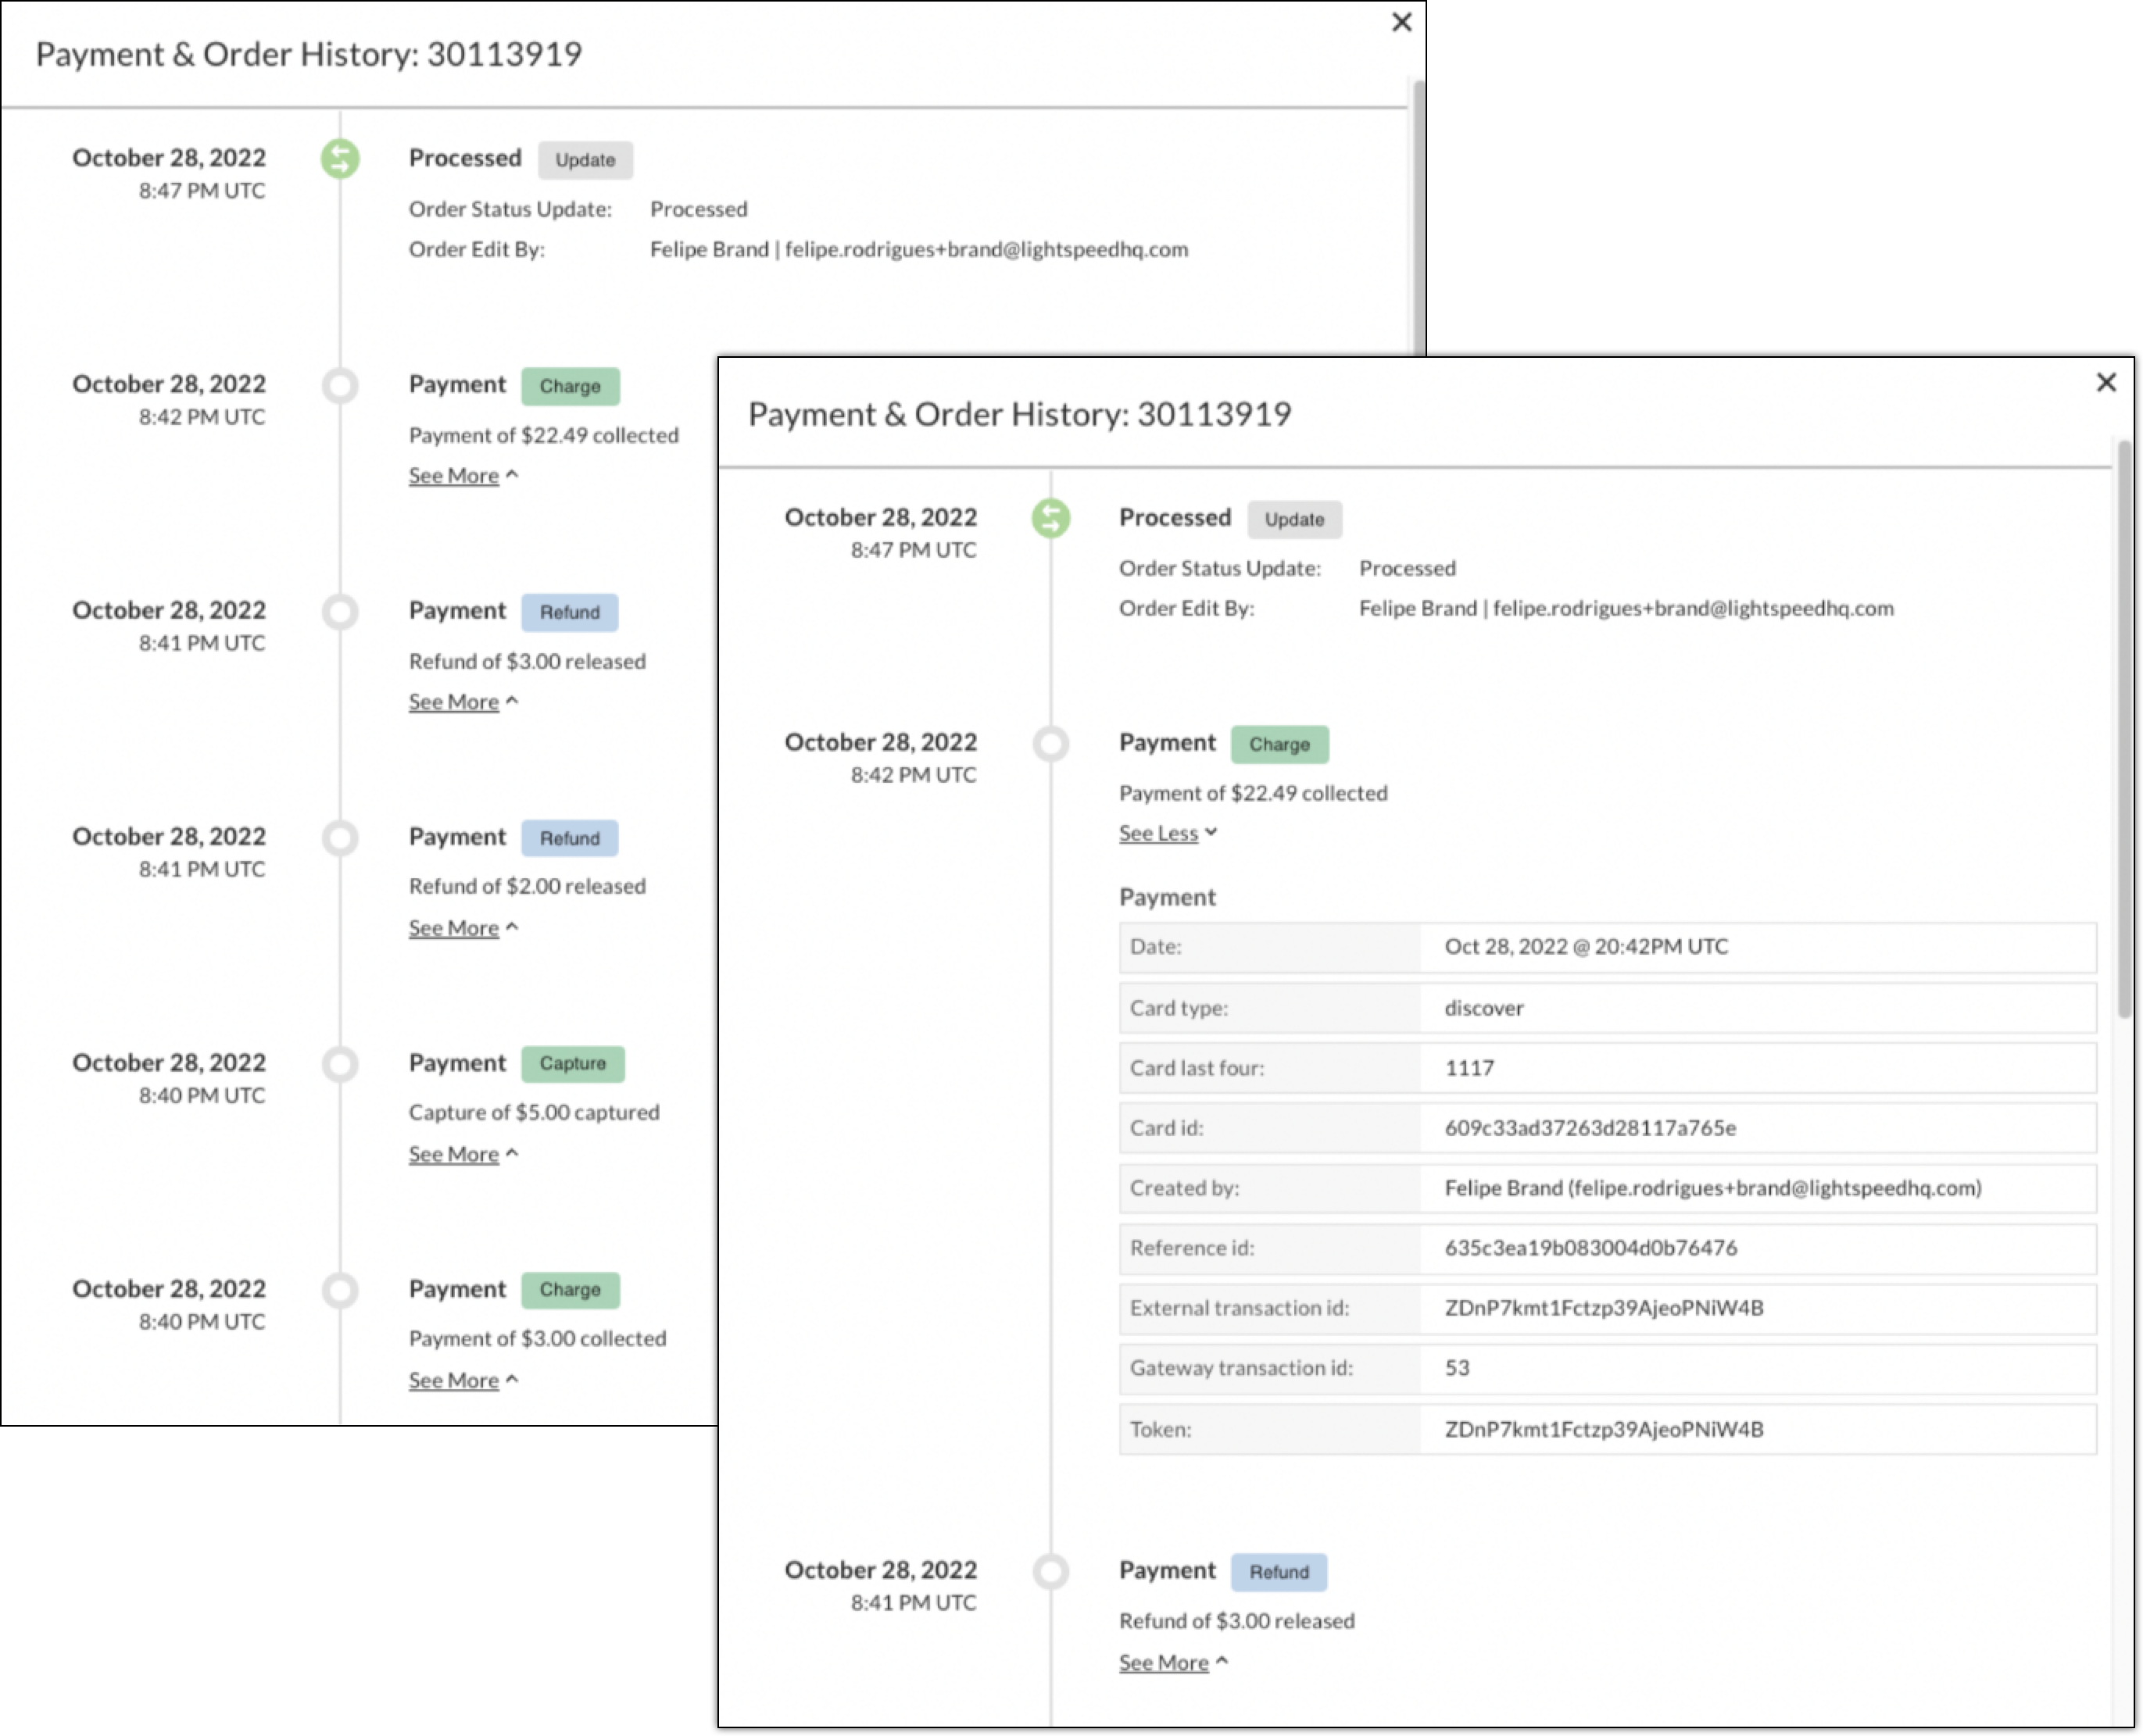Click timeline circle for front panel refund

click(x=1050, y=1571)
